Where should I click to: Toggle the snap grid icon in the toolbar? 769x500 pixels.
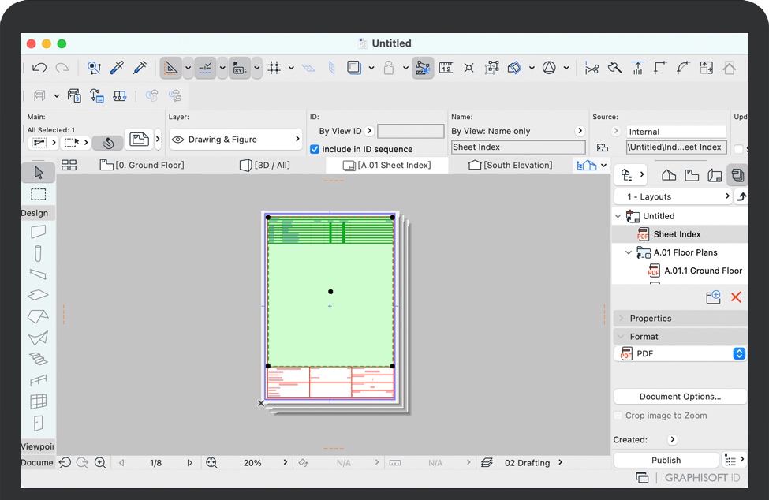click(274, 67)
